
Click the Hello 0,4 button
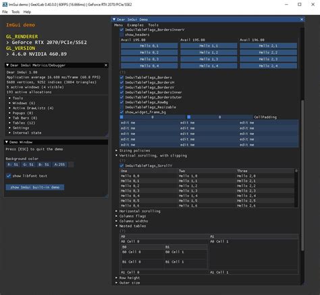tap(149, 66)
